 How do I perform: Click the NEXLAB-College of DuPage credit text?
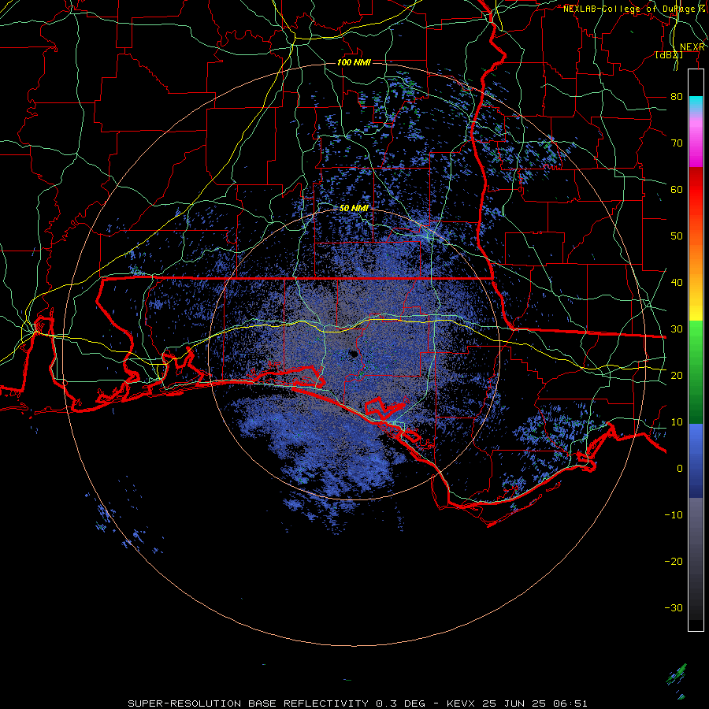point(634,9)
